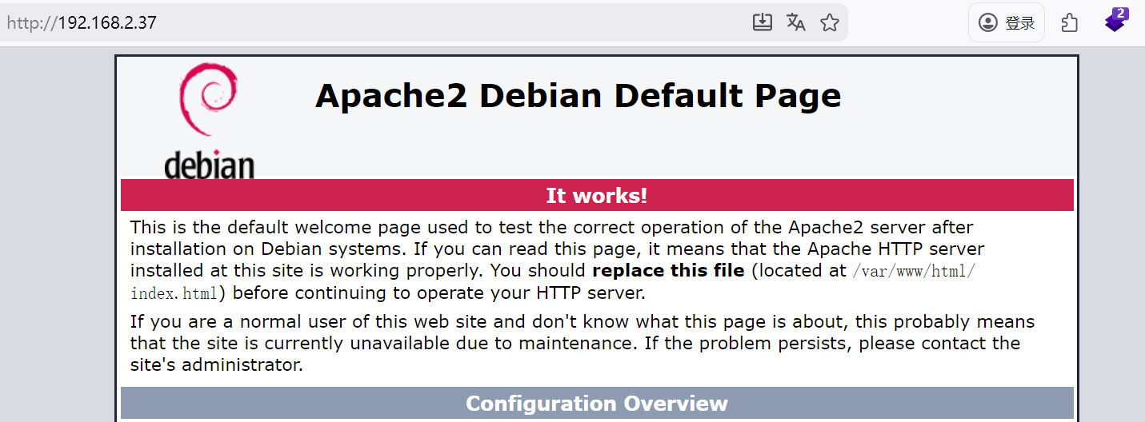Open the browser extensions puzzle icon
The width and height of the screenshot is (1145, 422).
coord(1070,23)
